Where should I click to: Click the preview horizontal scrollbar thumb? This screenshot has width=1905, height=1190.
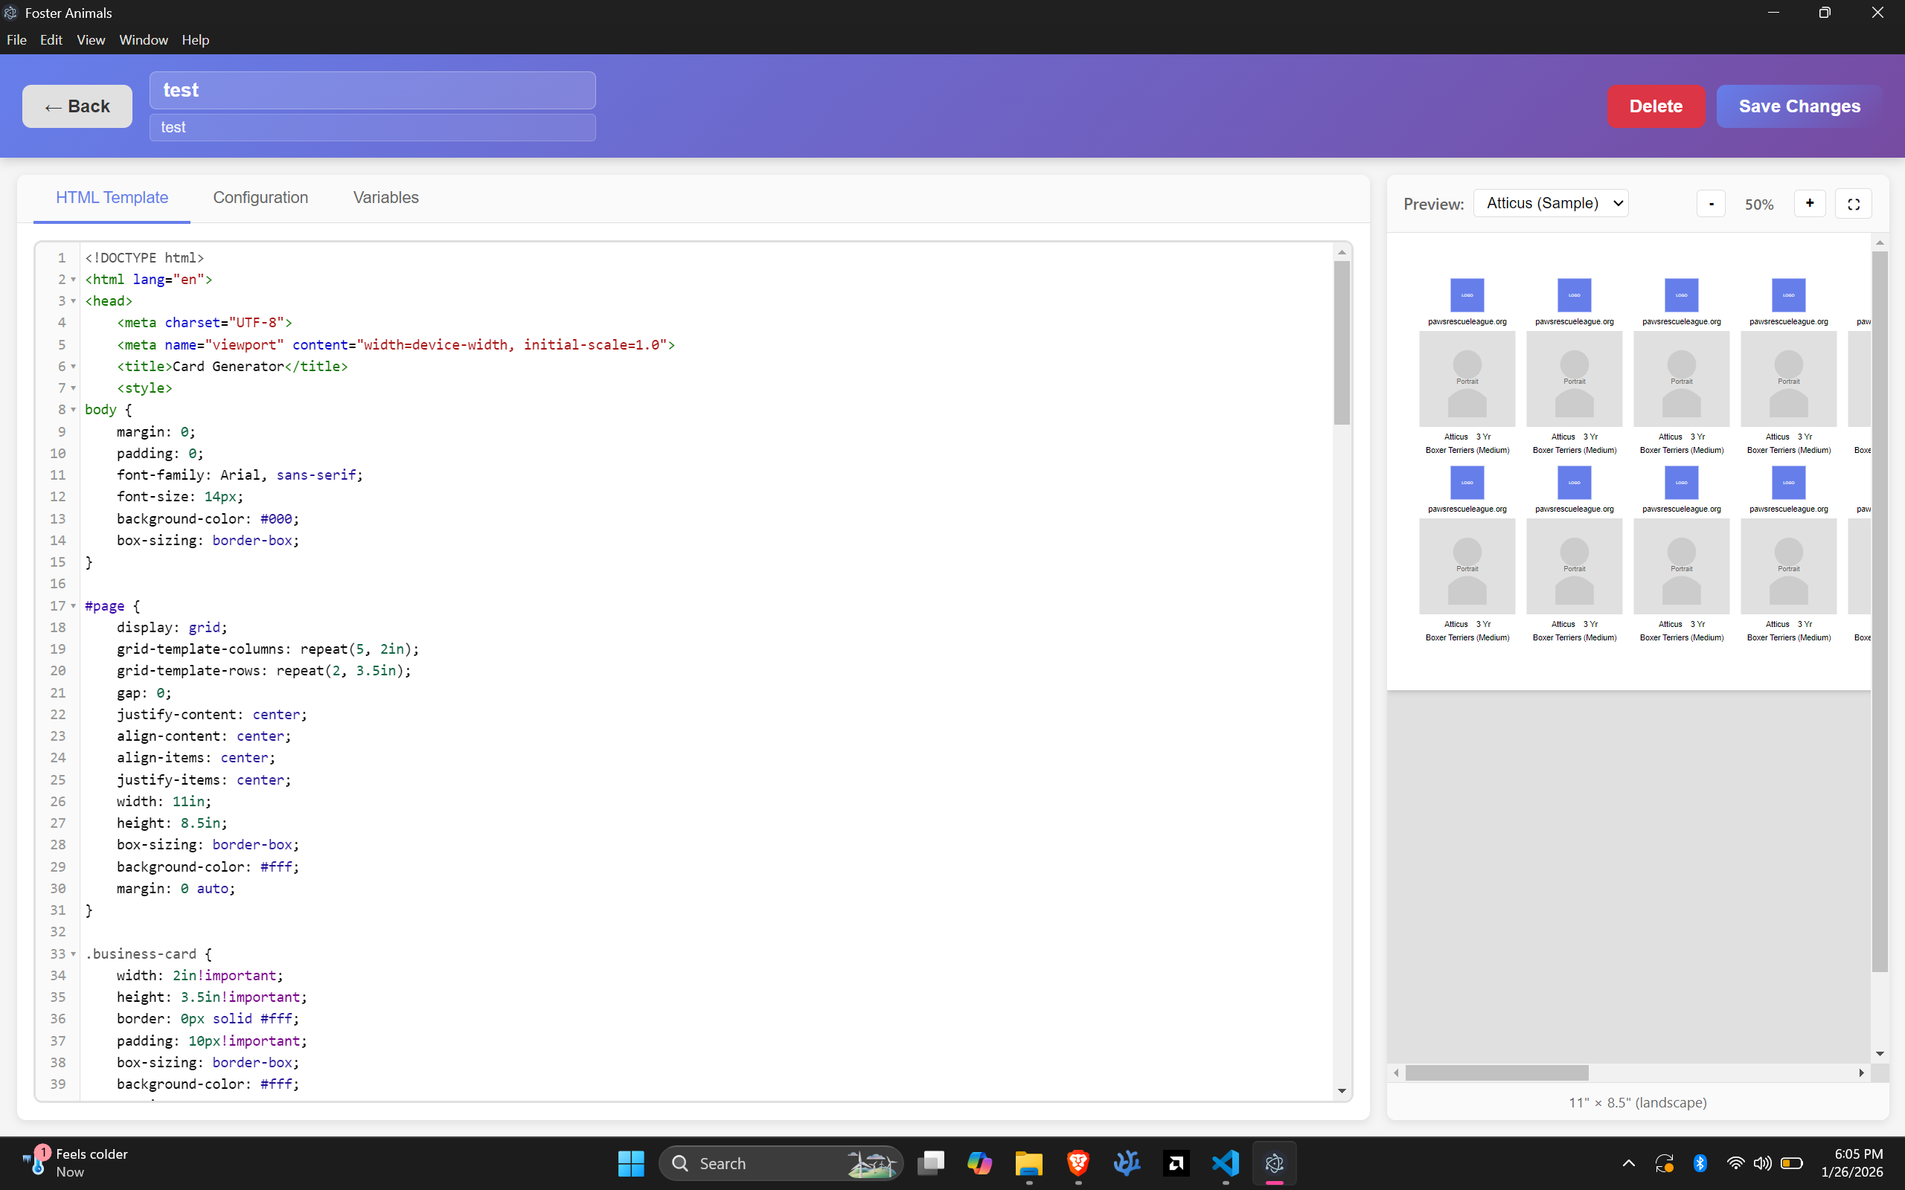coord(1496,1072)
